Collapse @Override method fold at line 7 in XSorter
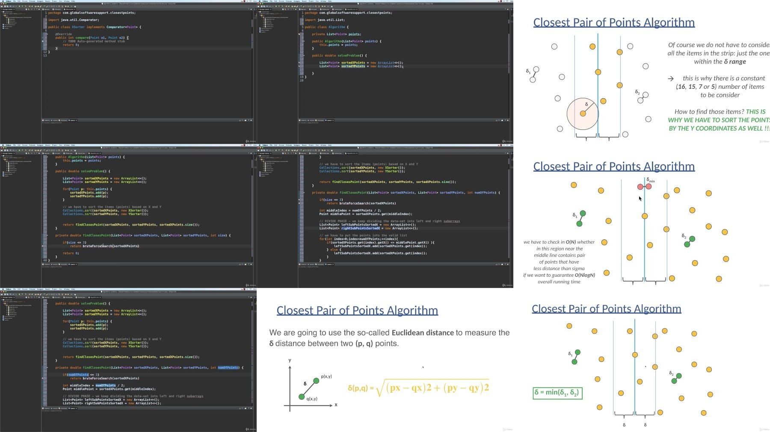This screenshot has height=432, width=770. 47,34
